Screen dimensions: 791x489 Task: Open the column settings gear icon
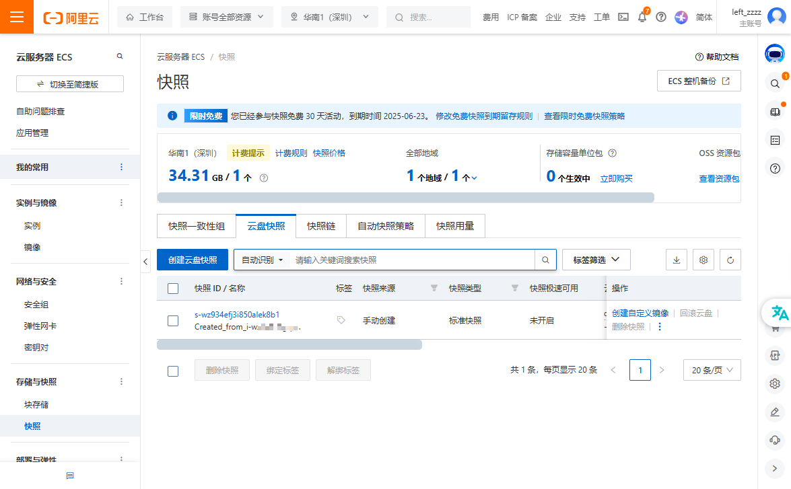pyautogui.click(x=703, y=260)
